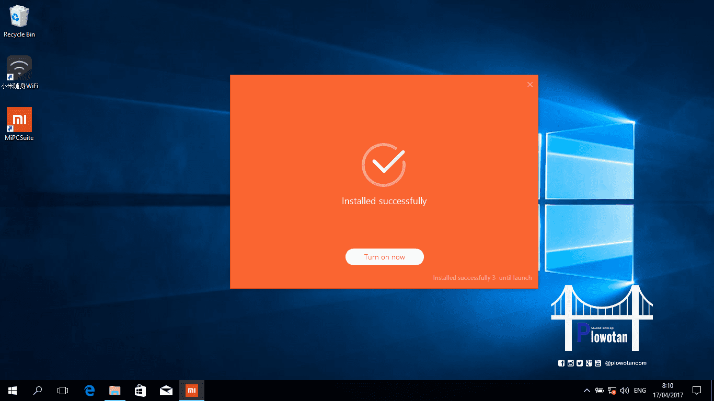Open the Start menu
Viewport: 714px width, 401px height.
tap(12, 390)
